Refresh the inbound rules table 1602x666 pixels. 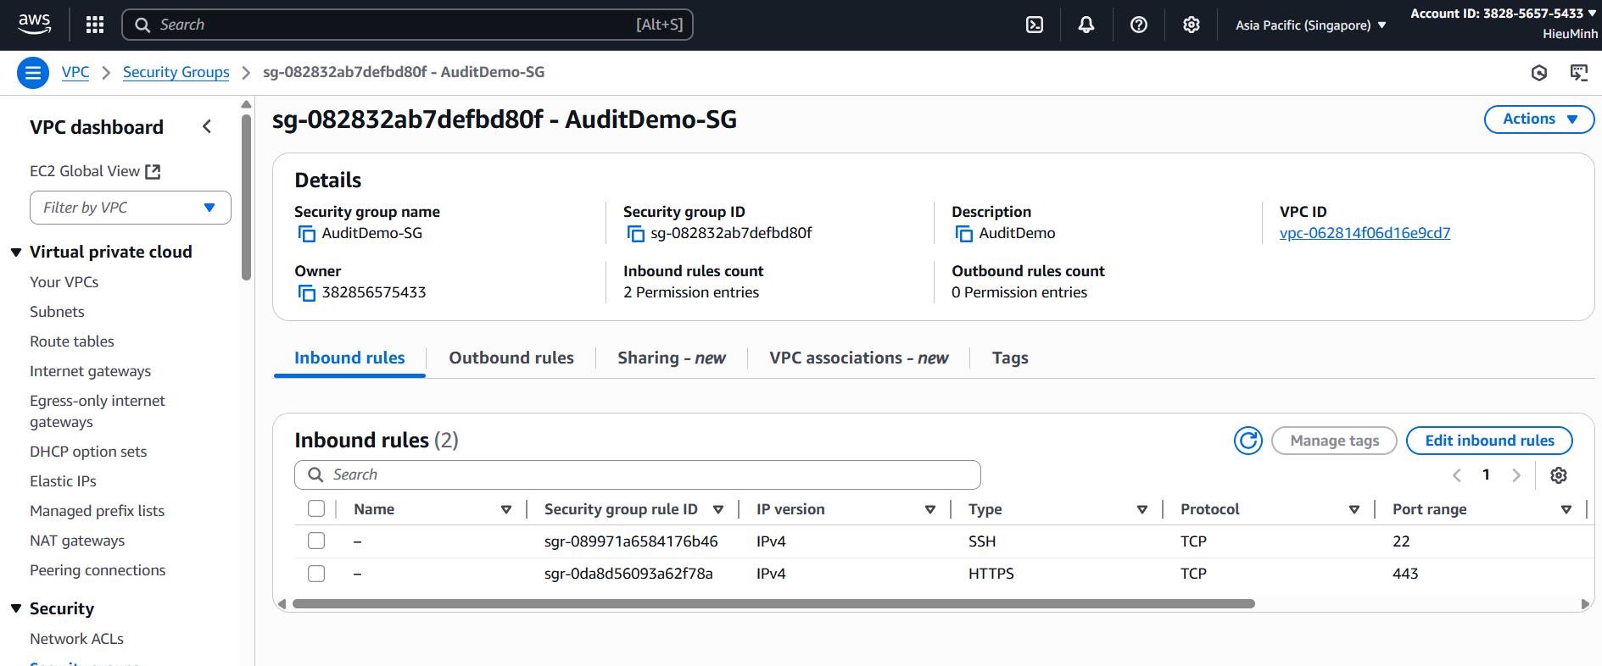click(x=1248, y=441)
